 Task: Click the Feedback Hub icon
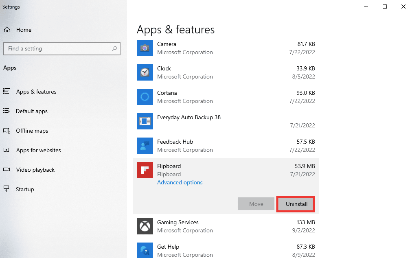coord(145,146)
